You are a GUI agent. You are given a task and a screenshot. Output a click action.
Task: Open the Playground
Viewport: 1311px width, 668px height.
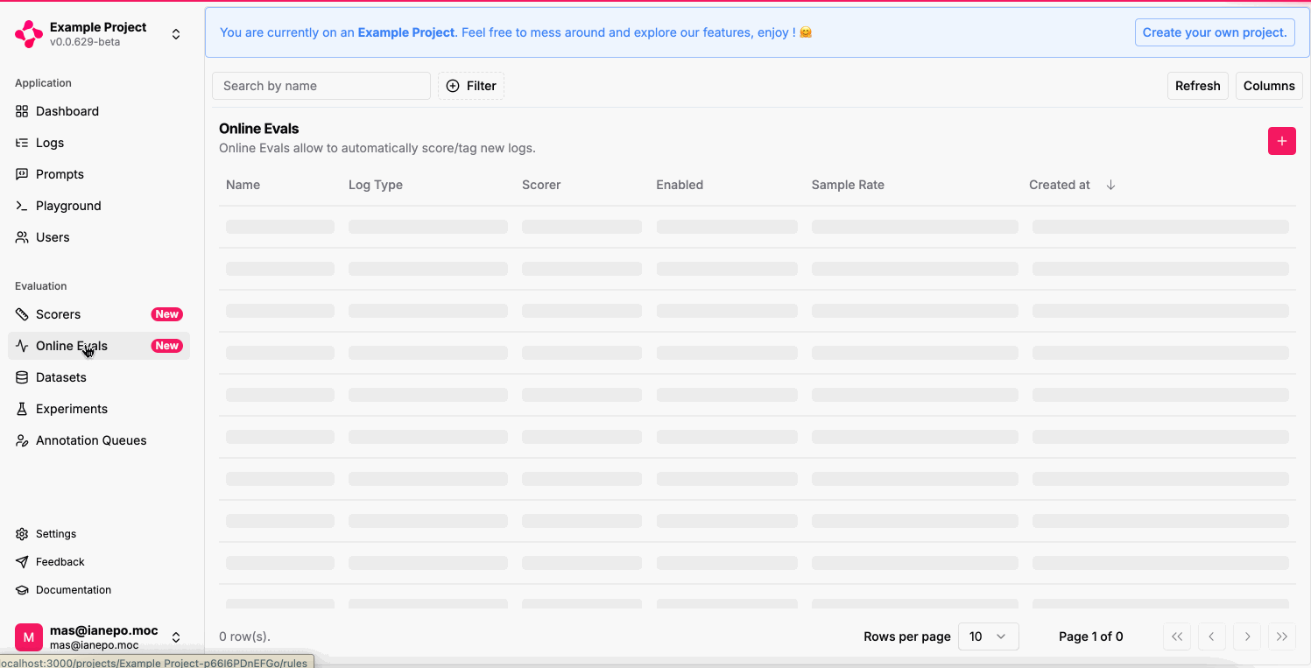(x=99, y=206)
